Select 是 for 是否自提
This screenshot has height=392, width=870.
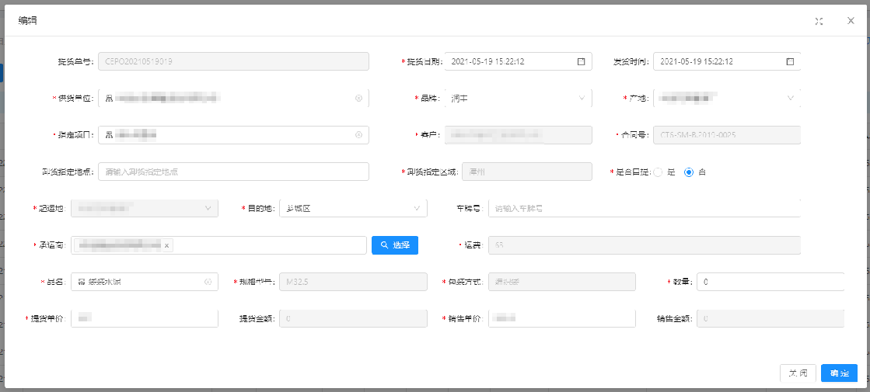pos(658,172)
